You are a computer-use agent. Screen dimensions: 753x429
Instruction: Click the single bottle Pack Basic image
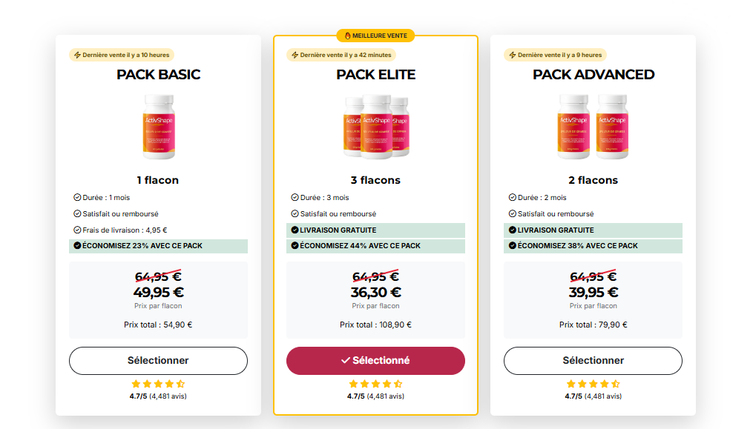[x=158, y=127]
